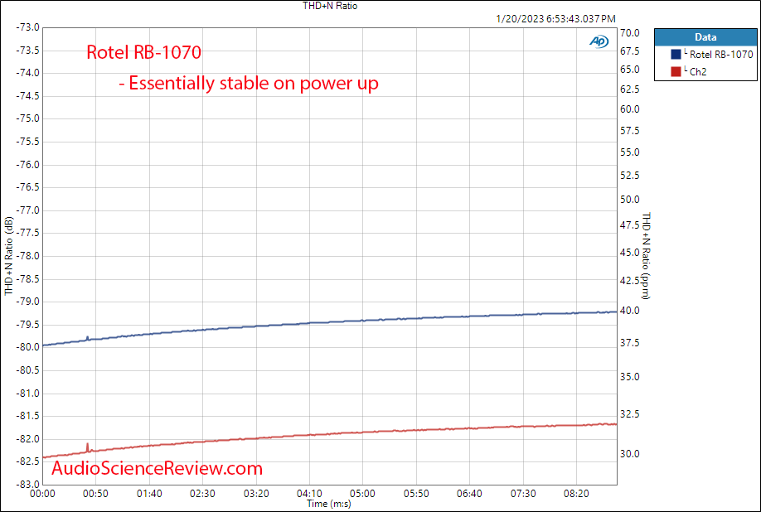761x512 pixels.
Task: Click the AP Audio Precision logo icon
Action: [599, 42]
